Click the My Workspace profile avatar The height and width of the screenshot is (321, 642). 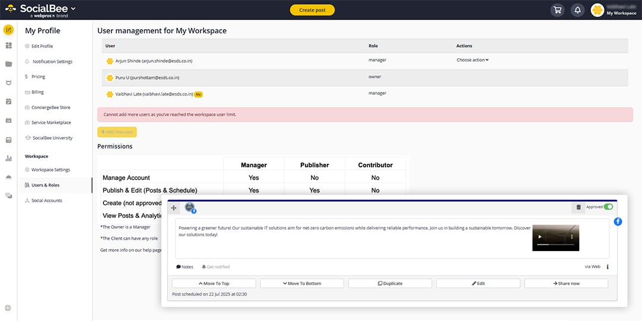click(x=597, y=10)
